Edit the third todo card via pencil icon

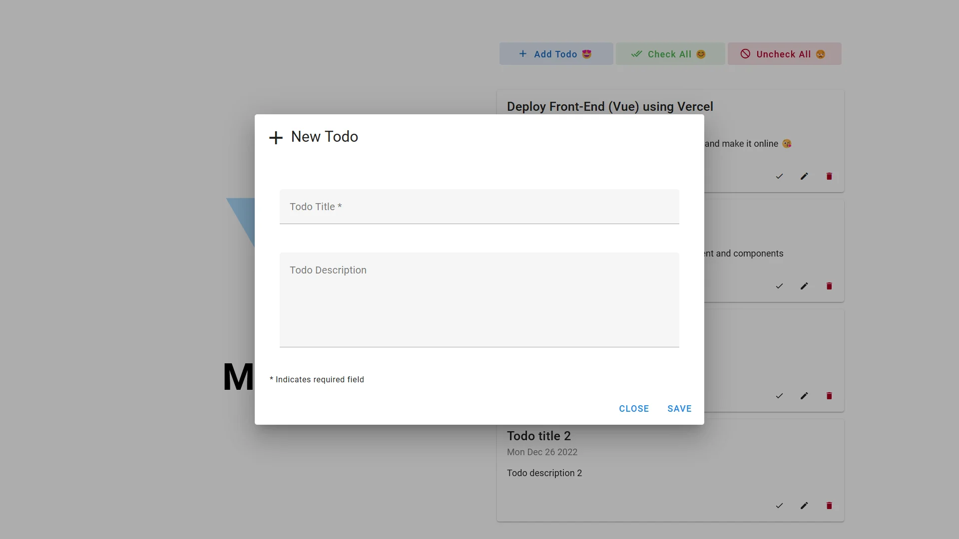[x=804, y=396]
